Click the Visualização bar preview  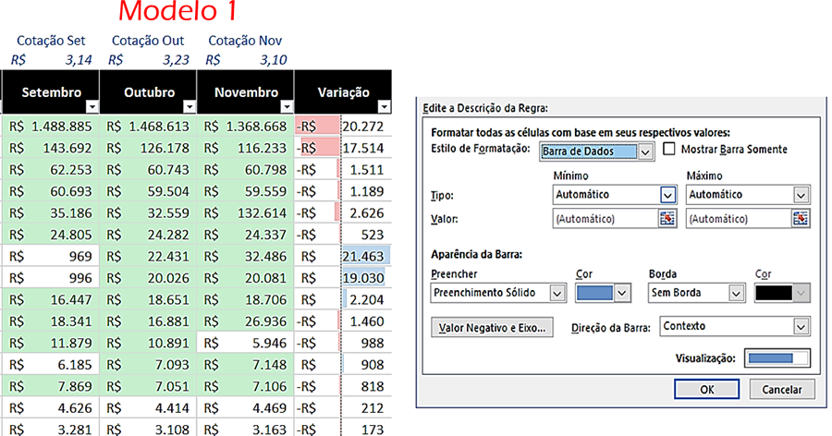pos(777,358)
